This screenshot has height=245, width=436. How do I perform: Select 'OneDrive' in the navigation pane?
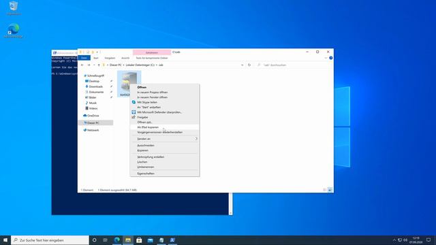pos(93,116)
